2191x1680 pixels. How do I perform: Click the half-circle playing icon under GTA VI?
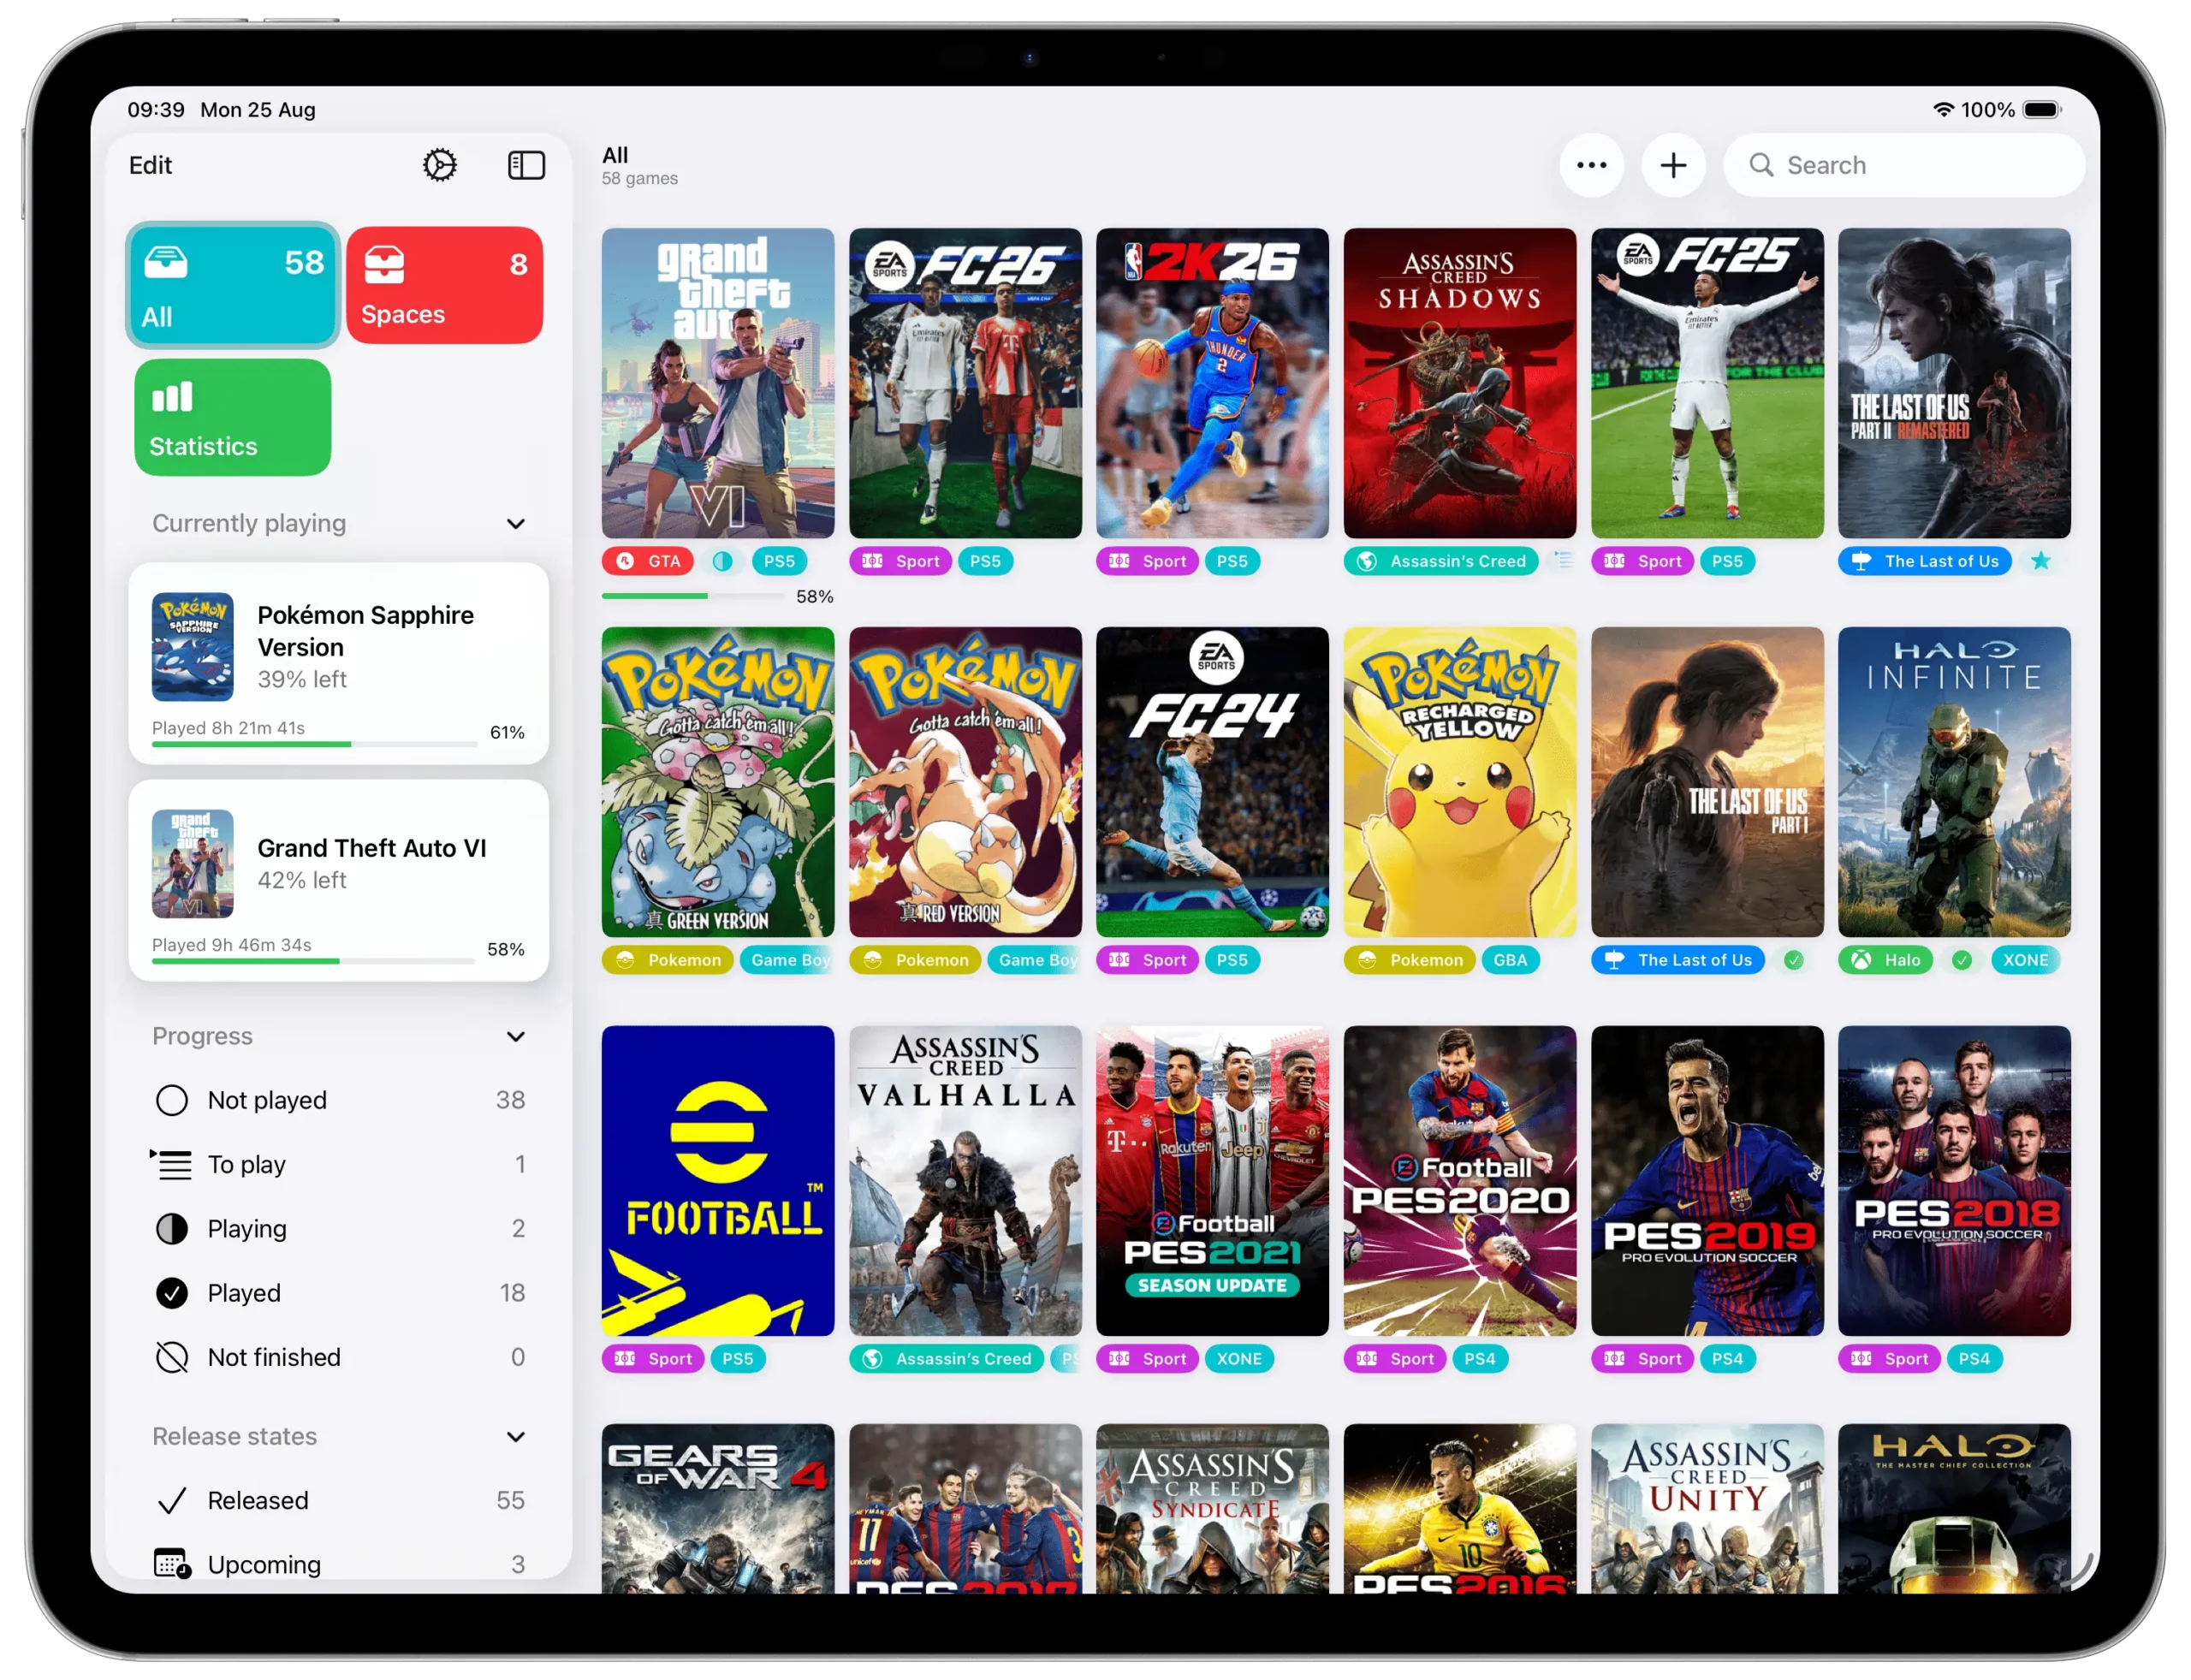tap(722, 561)
